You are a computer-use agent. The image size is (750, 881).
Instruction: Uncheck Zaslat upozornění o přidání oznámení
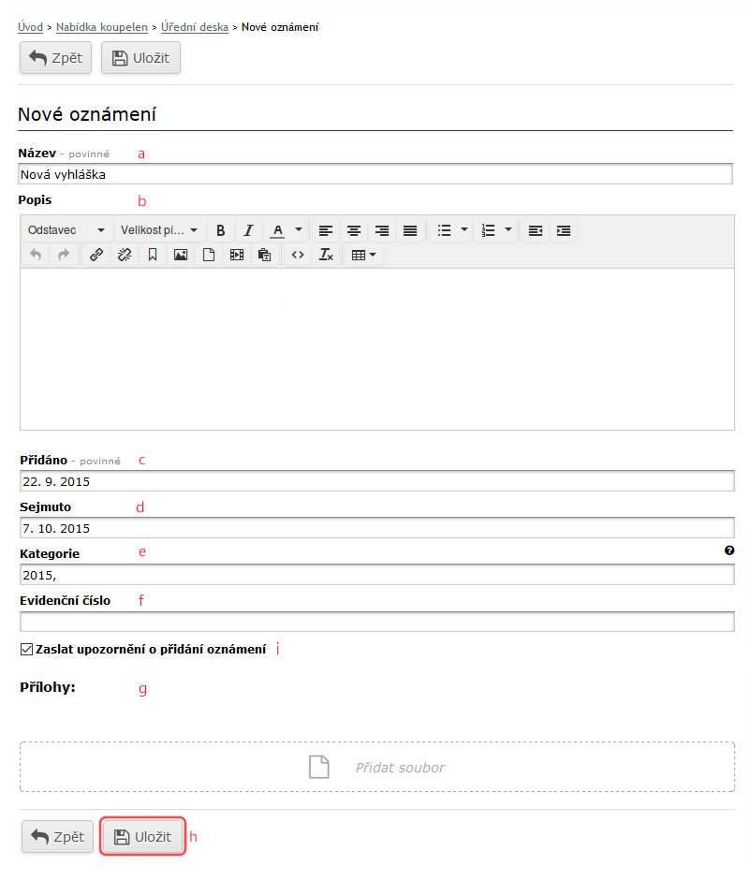26,649
